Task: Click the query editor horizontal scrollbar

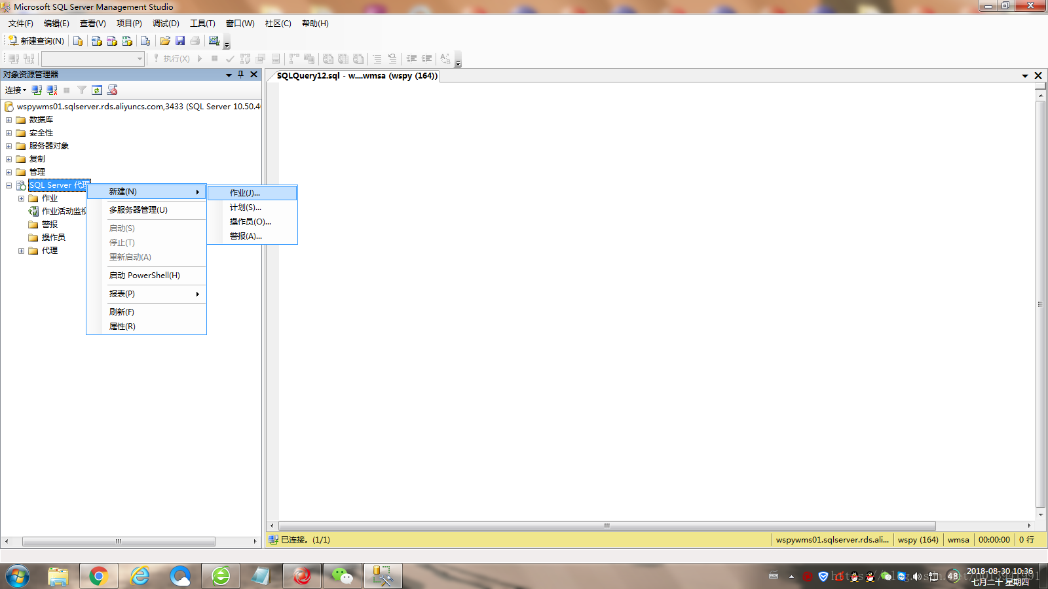Action: click(607, 526)
